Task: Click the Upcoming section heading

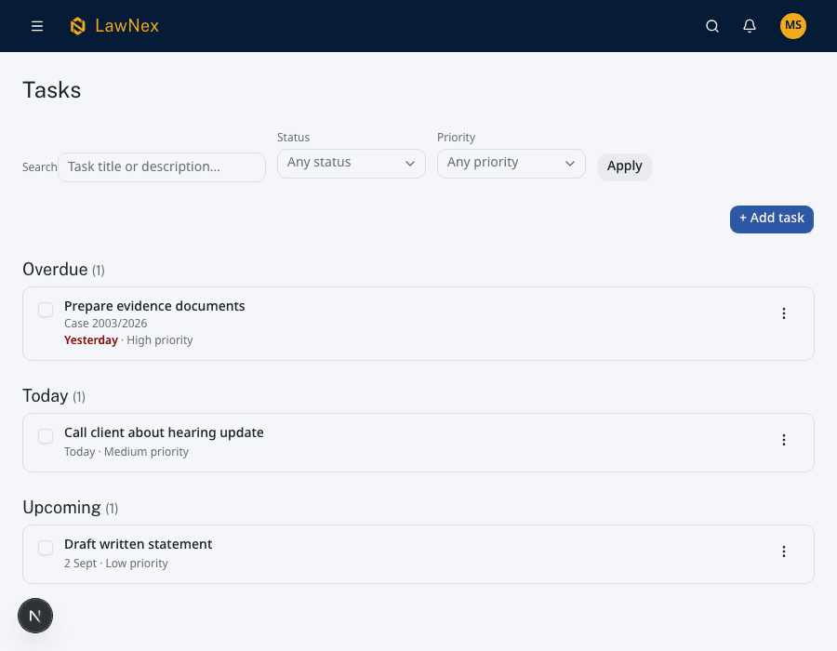Action: tap(71, 508)
